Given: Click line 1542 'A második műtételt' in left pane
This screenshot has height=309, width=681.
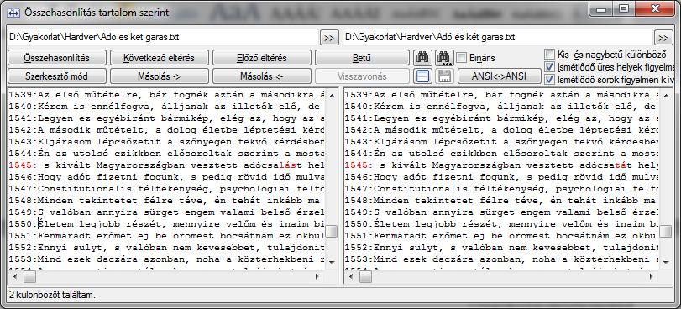Looking at the screenshot, I should (167, 130).
